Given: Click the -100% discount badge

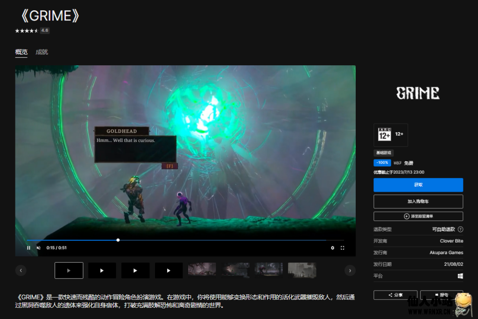Looking at the screenshot, I should (382, 163).
